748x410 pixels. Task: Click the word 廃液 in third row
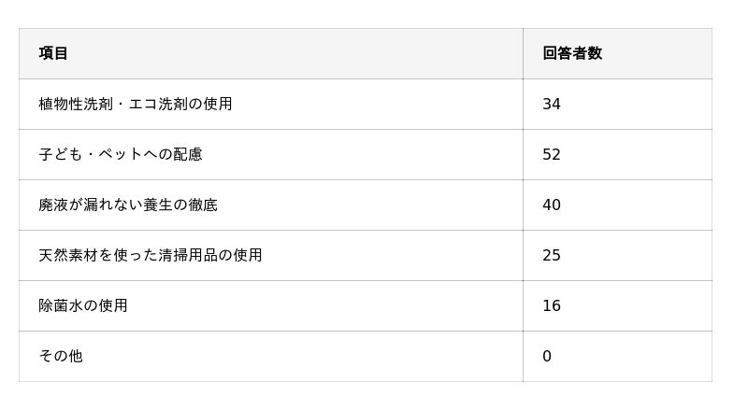[x=53, y=205]
